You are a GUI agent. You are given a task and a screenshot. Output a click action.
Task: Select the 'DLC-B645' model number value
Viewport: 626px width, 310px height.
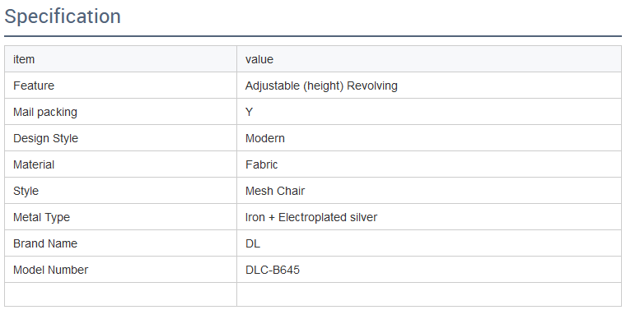click(273, 270)
